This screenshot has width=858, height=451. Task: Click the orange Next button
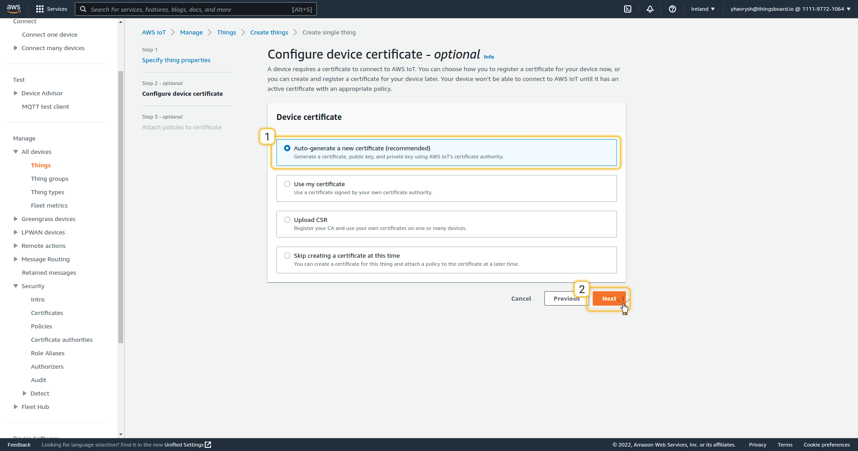point(608,298)
